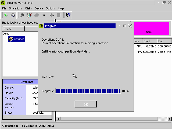172x129 pixels.
Task: Click the Create partition toolbar icon
Action: coord(29,15)
